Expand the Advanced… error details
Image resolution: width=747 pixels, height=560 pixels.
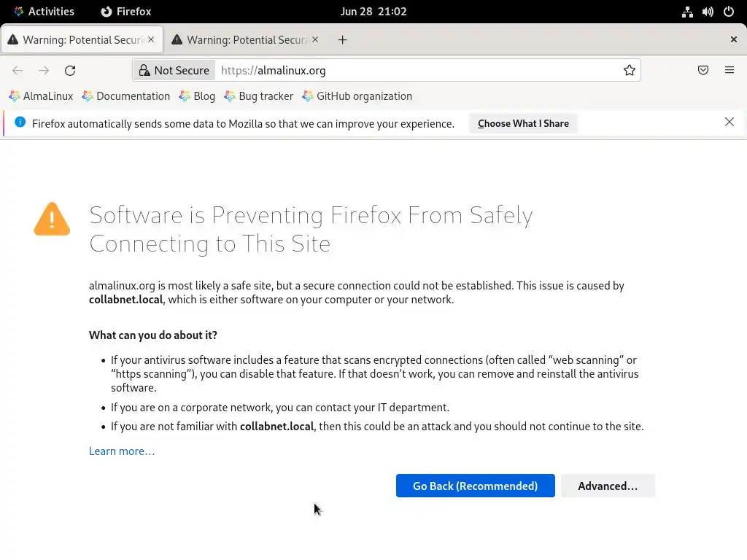click(x=607, y=486)
